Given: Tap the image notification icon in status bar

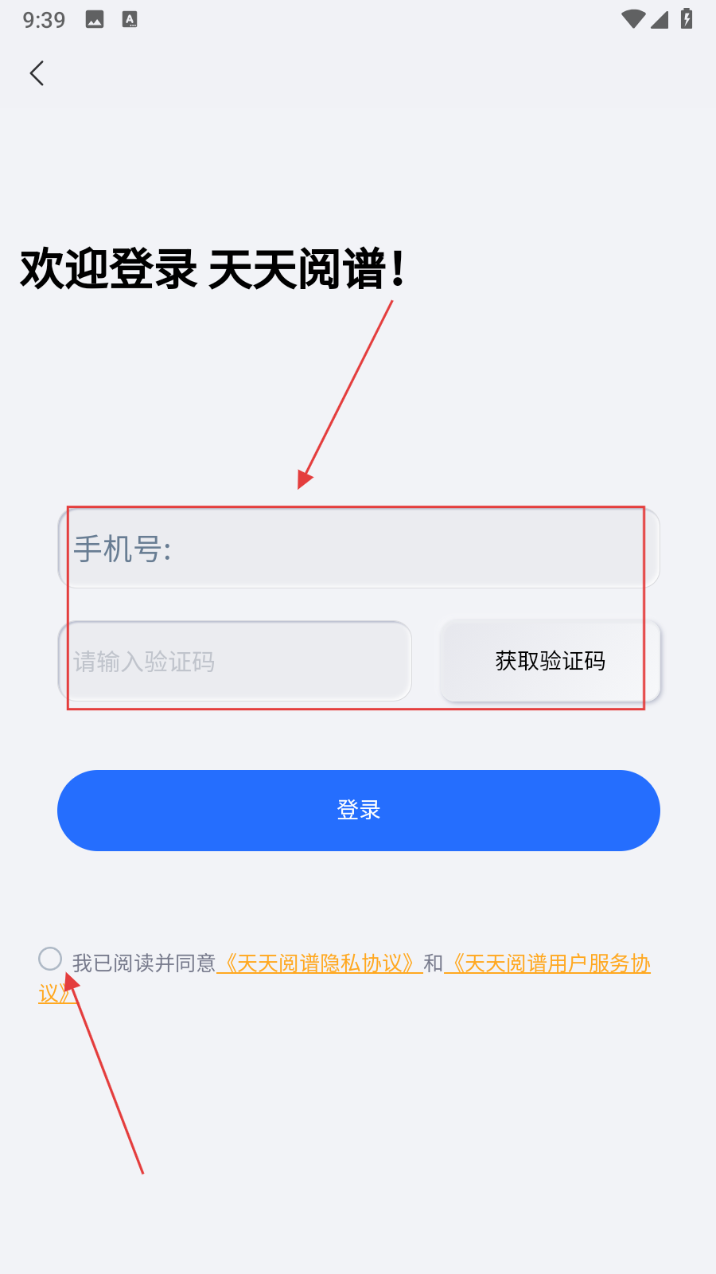Looking at the screenshot, I should (95, 20).
